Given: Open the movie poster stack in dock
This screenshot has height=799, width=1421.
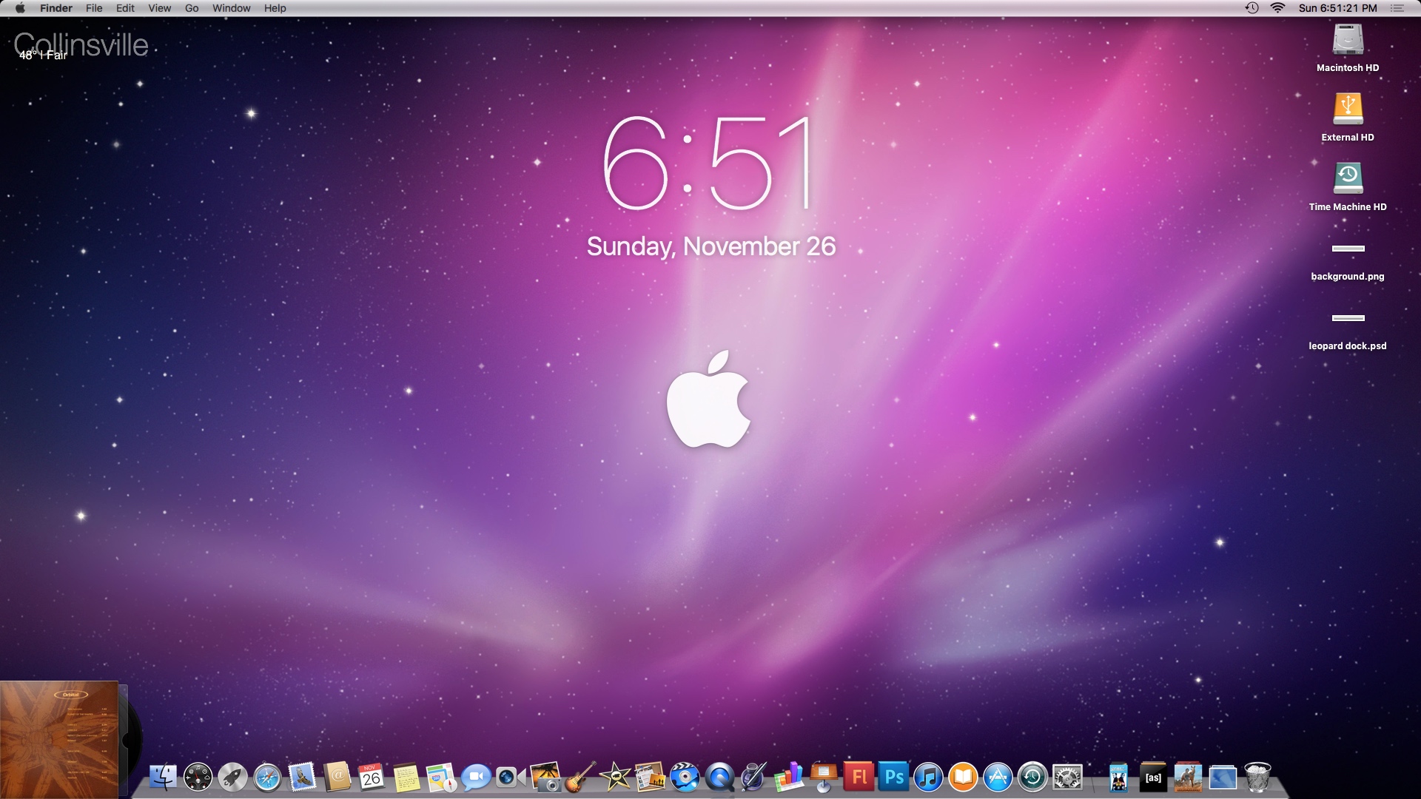Looking at the screenshot, I should click(x=1118, y=778).
